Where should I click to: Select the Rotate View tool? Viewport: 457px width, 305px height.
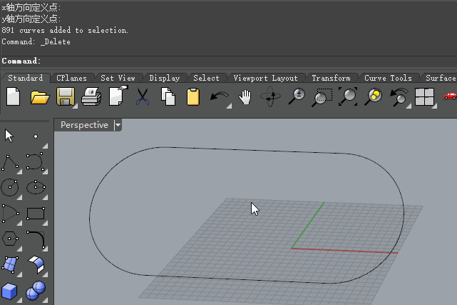click(x=270, y=96)
